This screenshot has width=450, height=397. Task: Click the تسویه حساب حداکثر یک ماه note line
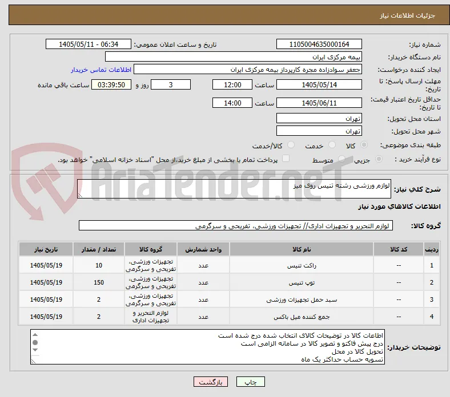[342, 359]
